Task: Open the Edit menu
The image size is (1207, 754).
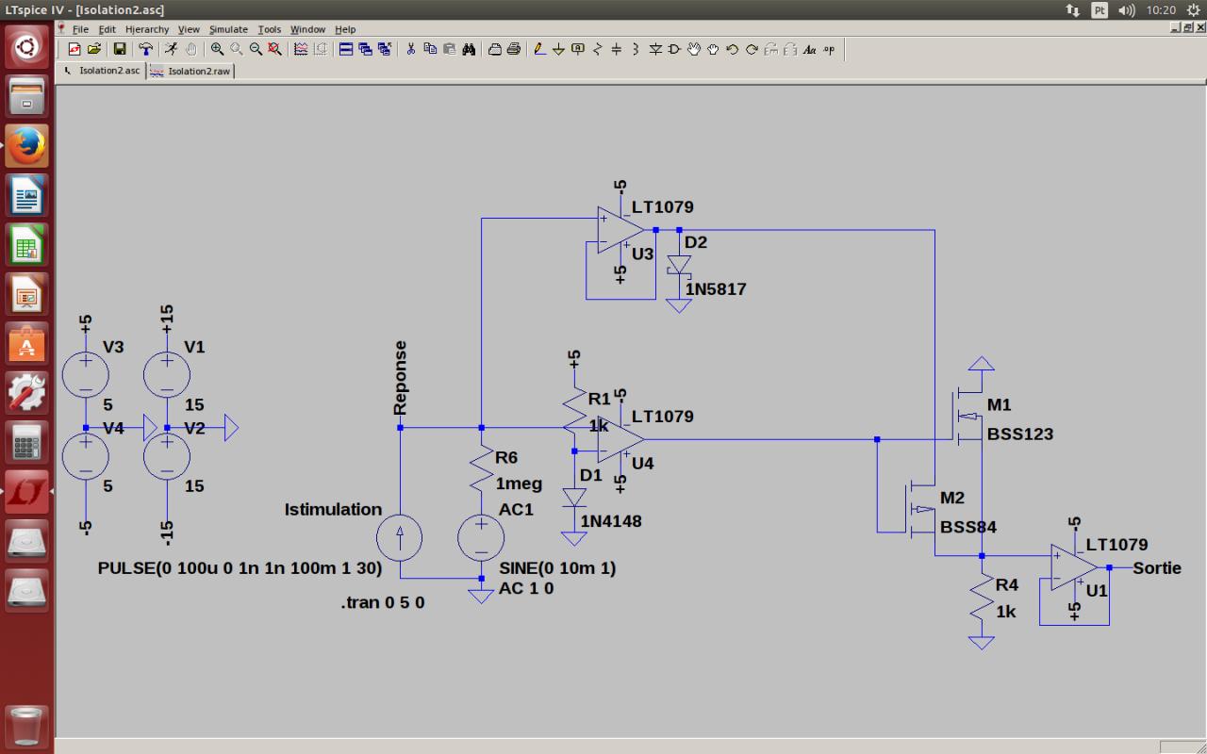Action: pyautogui.click(x=107, y=29)
